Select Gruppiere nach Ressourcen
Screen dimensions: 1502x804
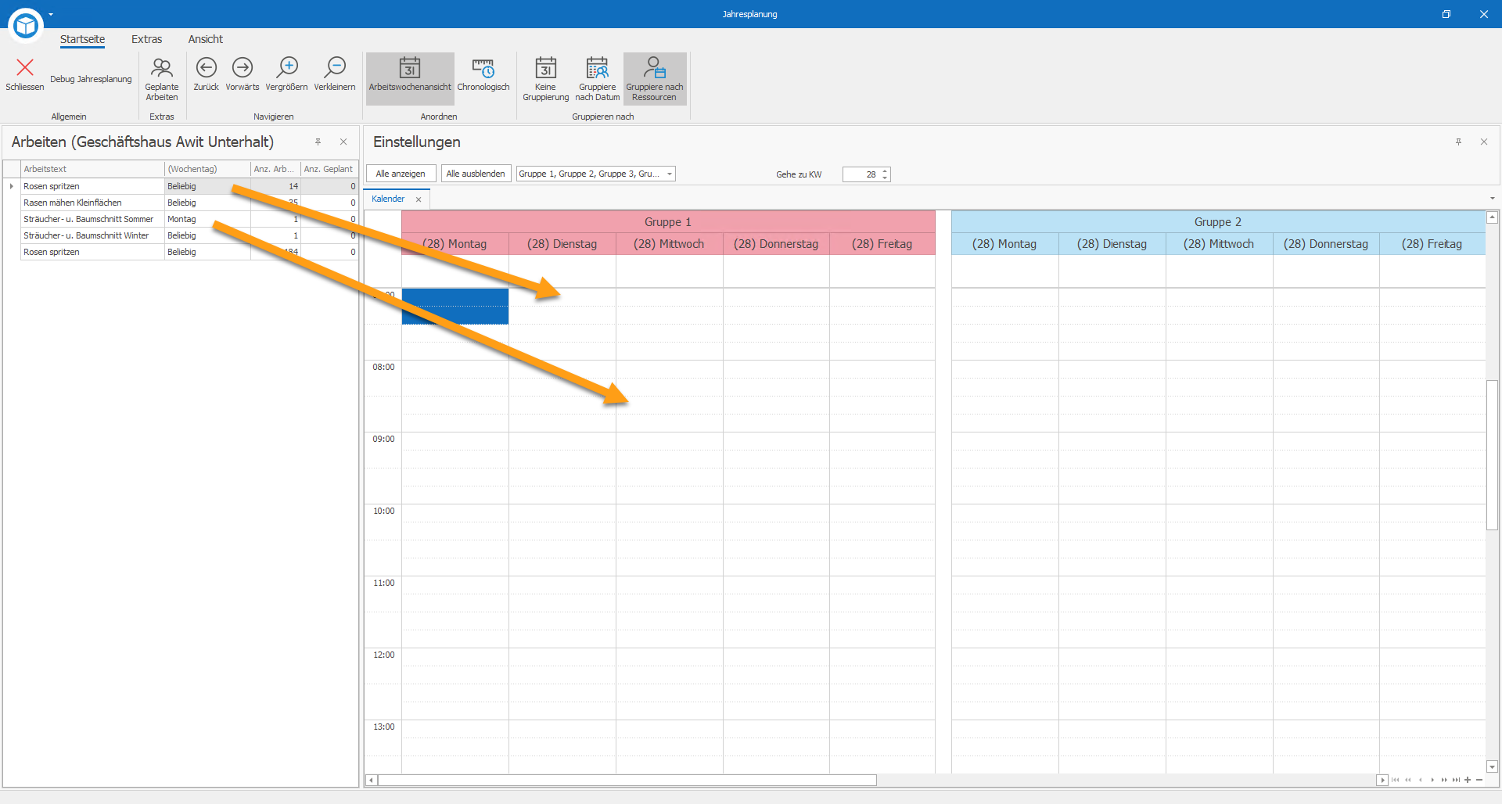(655, 79)
